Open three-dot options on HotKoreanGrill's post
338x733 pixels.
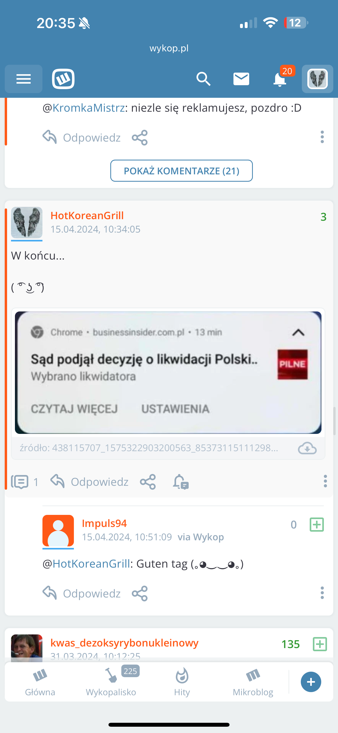[x=325, y=481]
